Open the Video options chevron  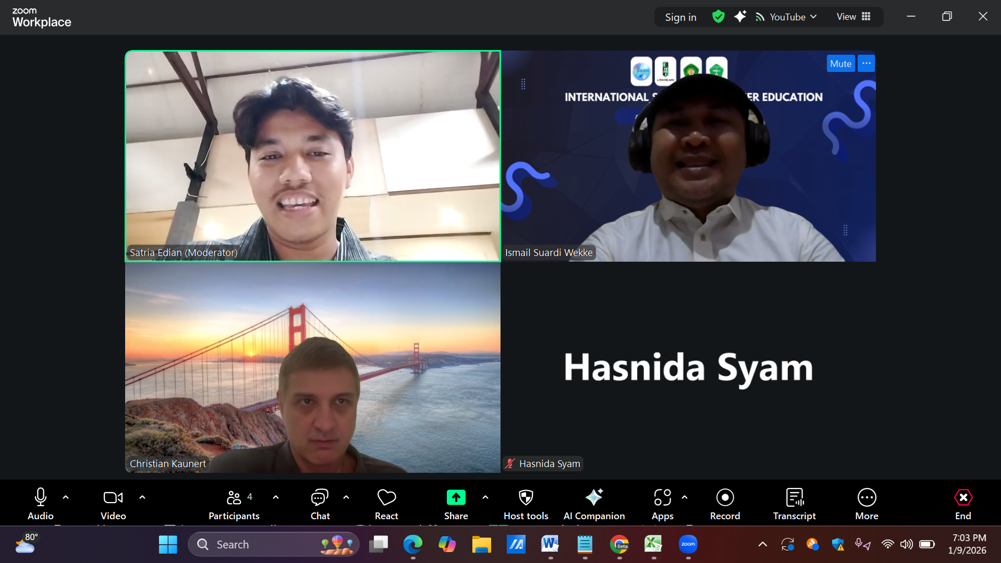coord(142,497)
